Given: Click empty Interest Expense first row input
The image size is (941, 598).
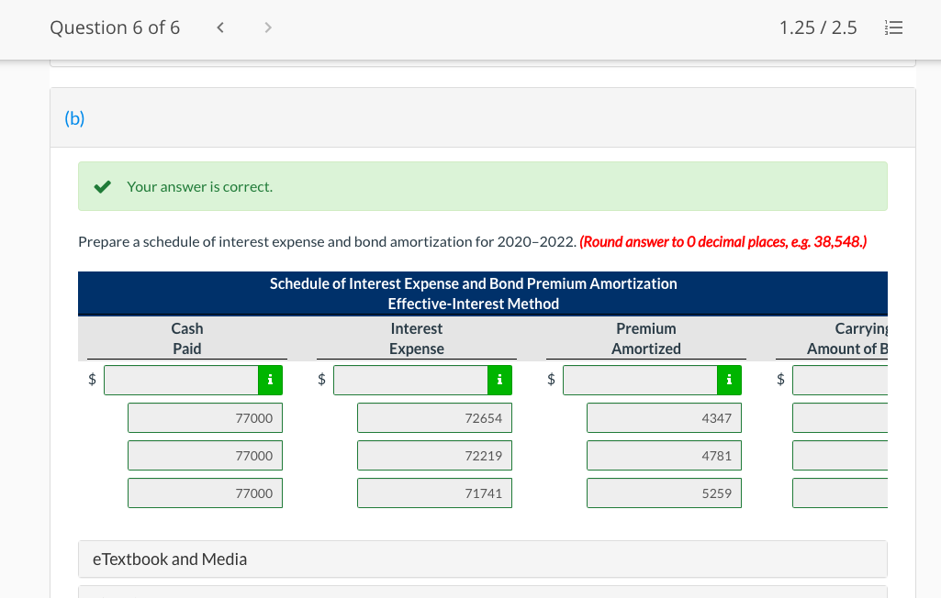Looking at the screenshot, I should 410,380.
